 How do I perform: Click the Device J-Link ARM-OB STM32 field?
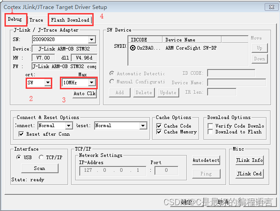64,49
